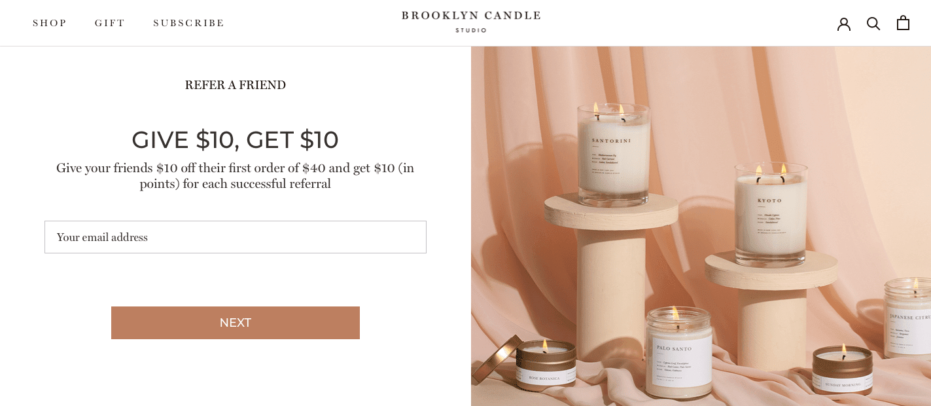Select the Rose Botanica tin candle
The height and width of the screenshot is (406, 931).
tap(546, 365)
